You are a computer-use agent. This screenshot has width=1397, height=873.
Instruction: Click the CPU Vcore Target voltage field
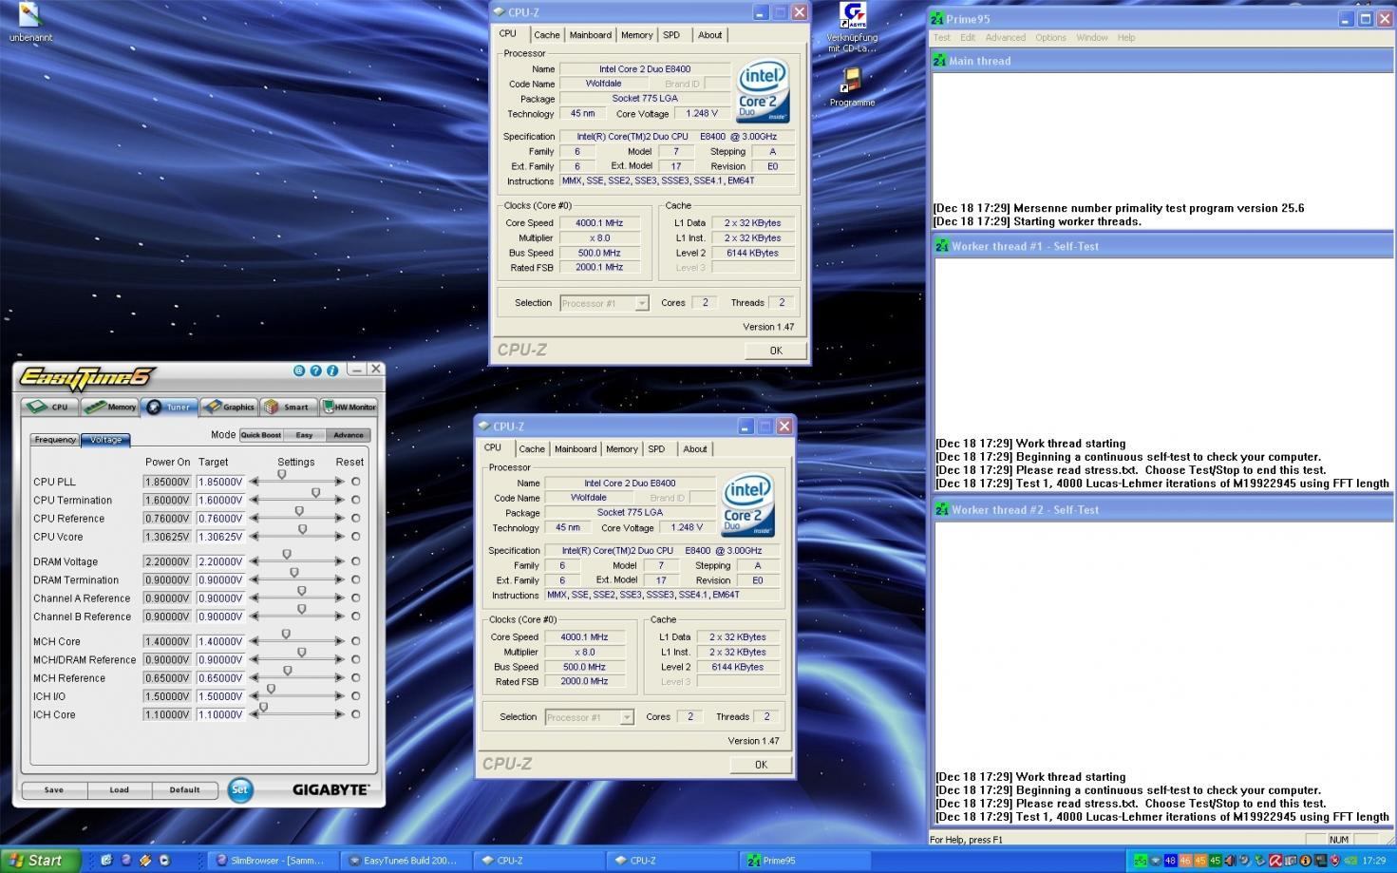[x=220, y=537]
